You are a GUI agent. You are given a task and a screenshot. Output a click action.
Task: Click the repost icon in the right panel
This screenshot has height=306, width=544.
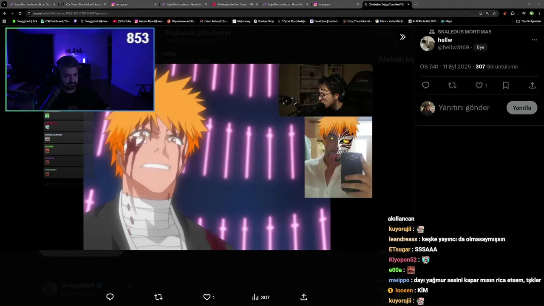[x=452, y=85]
